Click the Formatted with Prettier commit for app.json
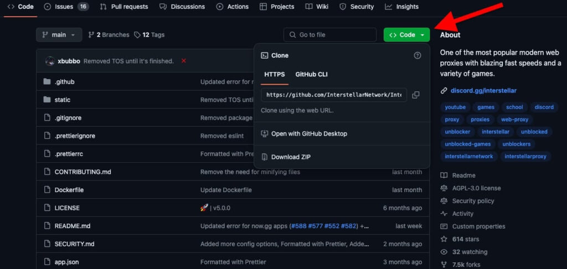Viewport: 567px width, 269px height. (233, 262)
